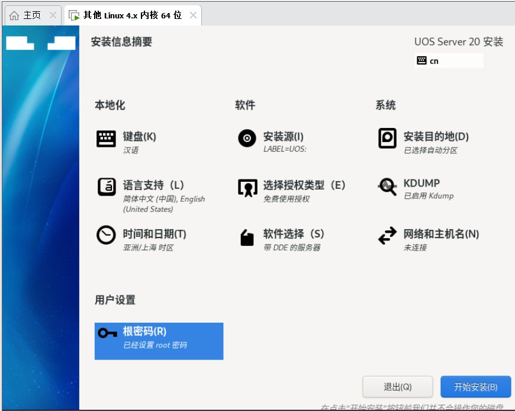
Task: Click the cn keyboard layout indicator
Action: pyautogui.click(x=449, y=60)
